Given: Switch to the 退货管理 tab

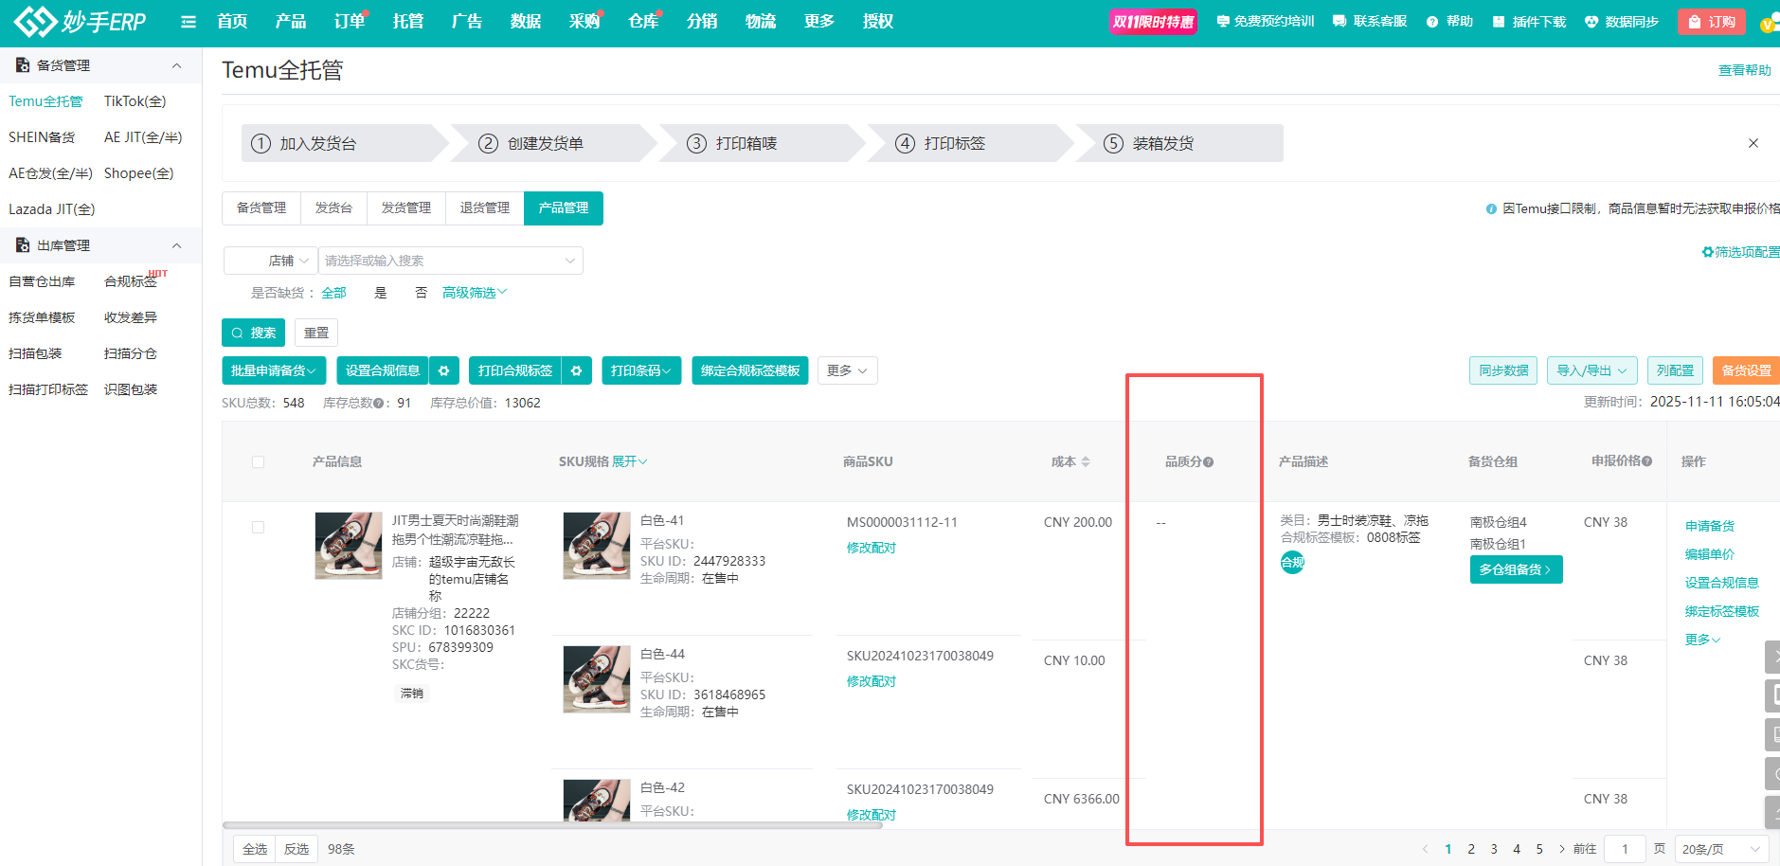Looking at the screenshot, I should click(485, 207).
